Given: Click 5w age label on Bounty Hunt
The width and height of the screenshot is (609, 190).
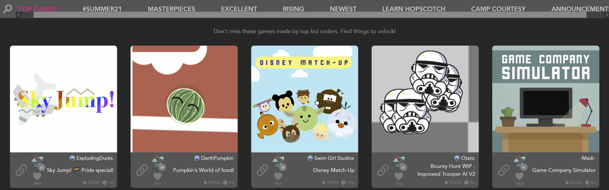Looking at the screenshot, I should [x=472, y=183].
